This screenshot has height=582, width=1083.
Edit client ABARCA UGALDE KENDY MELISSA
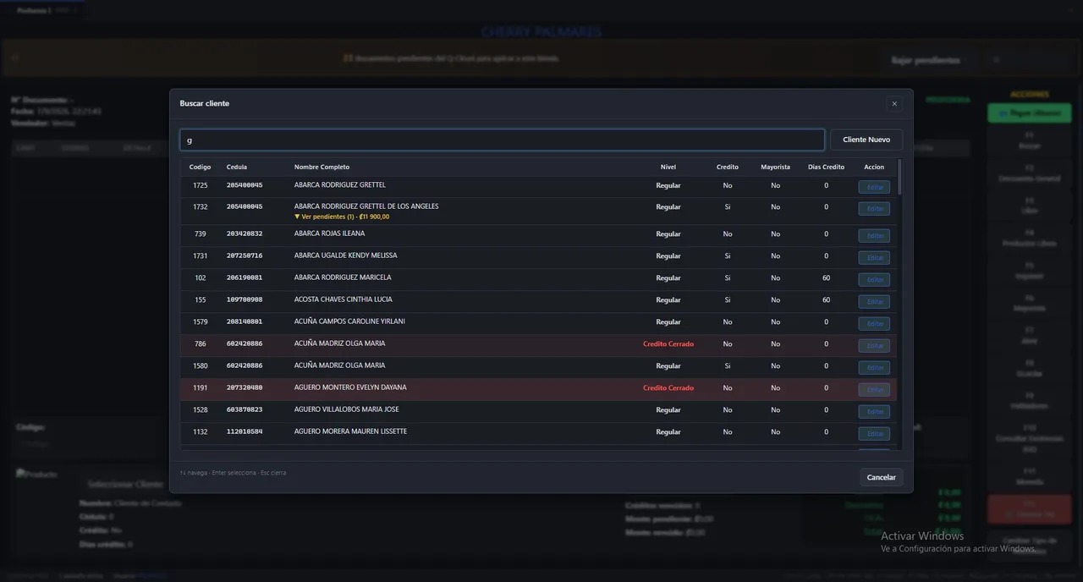click(x=874, y=257)
